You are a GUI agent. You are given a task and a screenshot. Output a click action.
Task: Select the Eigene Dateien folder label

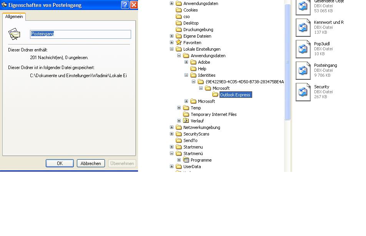197,36
